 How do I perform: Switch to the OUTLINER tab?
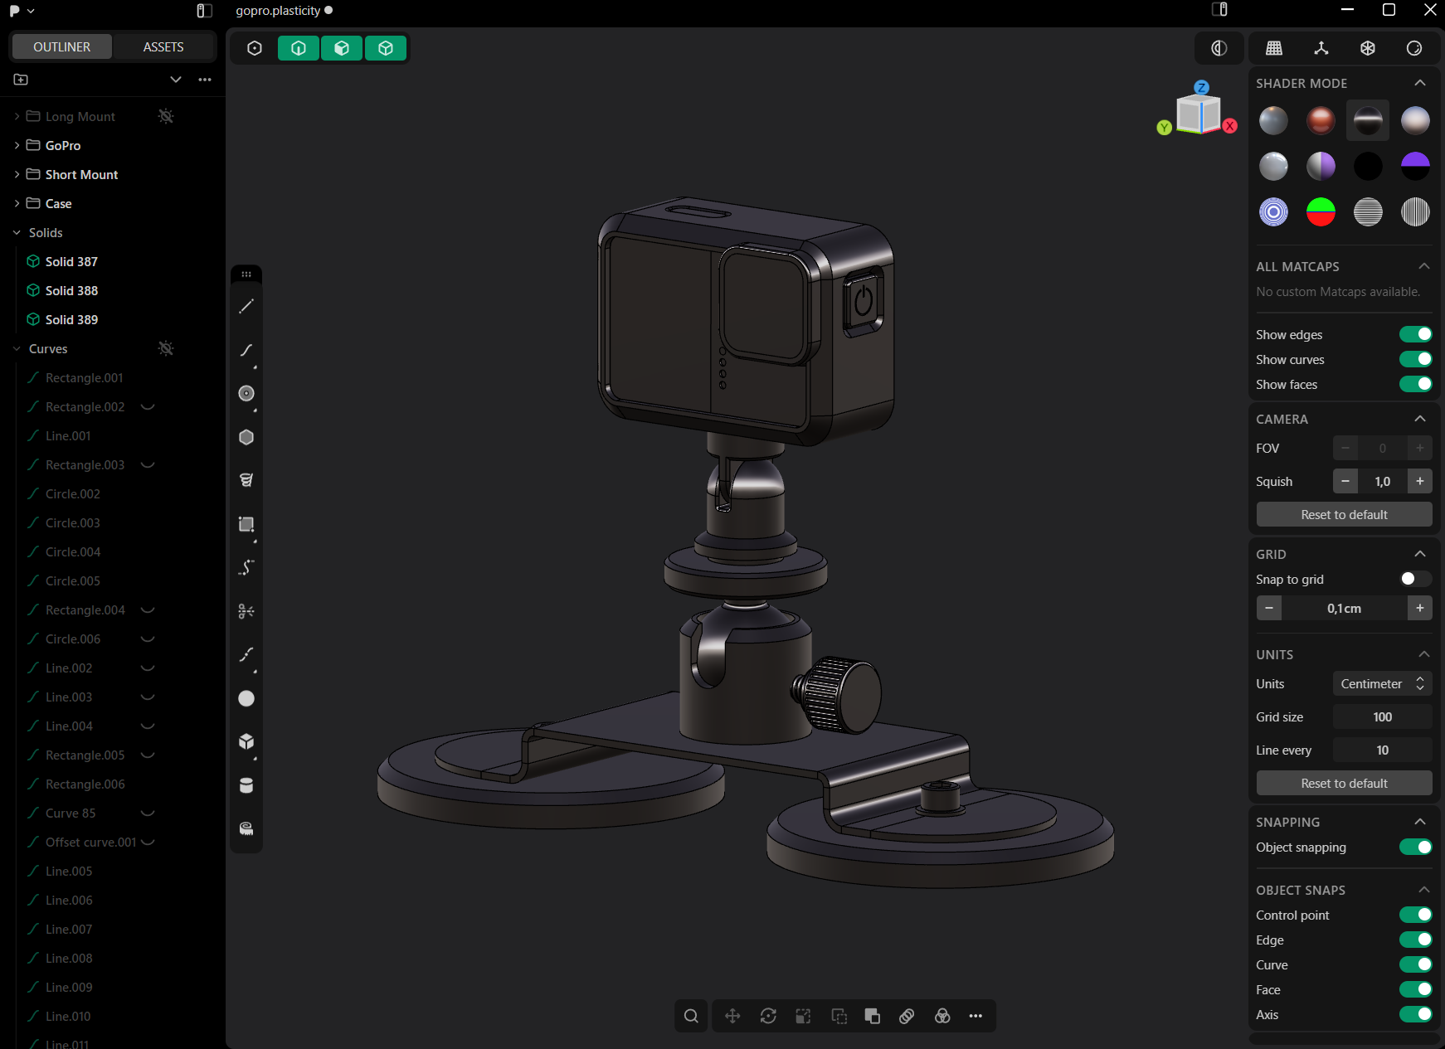61,47
